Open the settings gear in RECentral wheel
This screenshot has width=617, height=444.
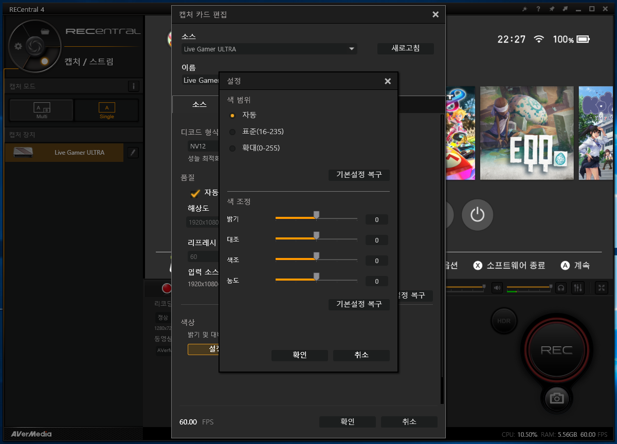[19, 46]
